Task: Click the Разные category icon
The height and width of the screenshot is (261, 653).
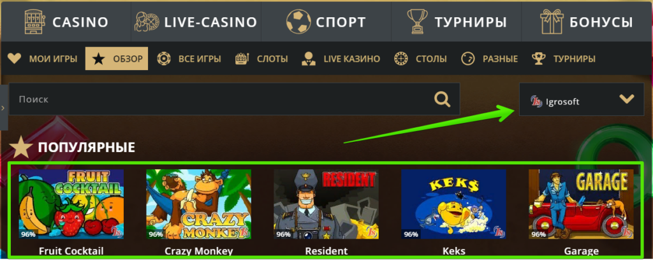Action: [468, 59]
